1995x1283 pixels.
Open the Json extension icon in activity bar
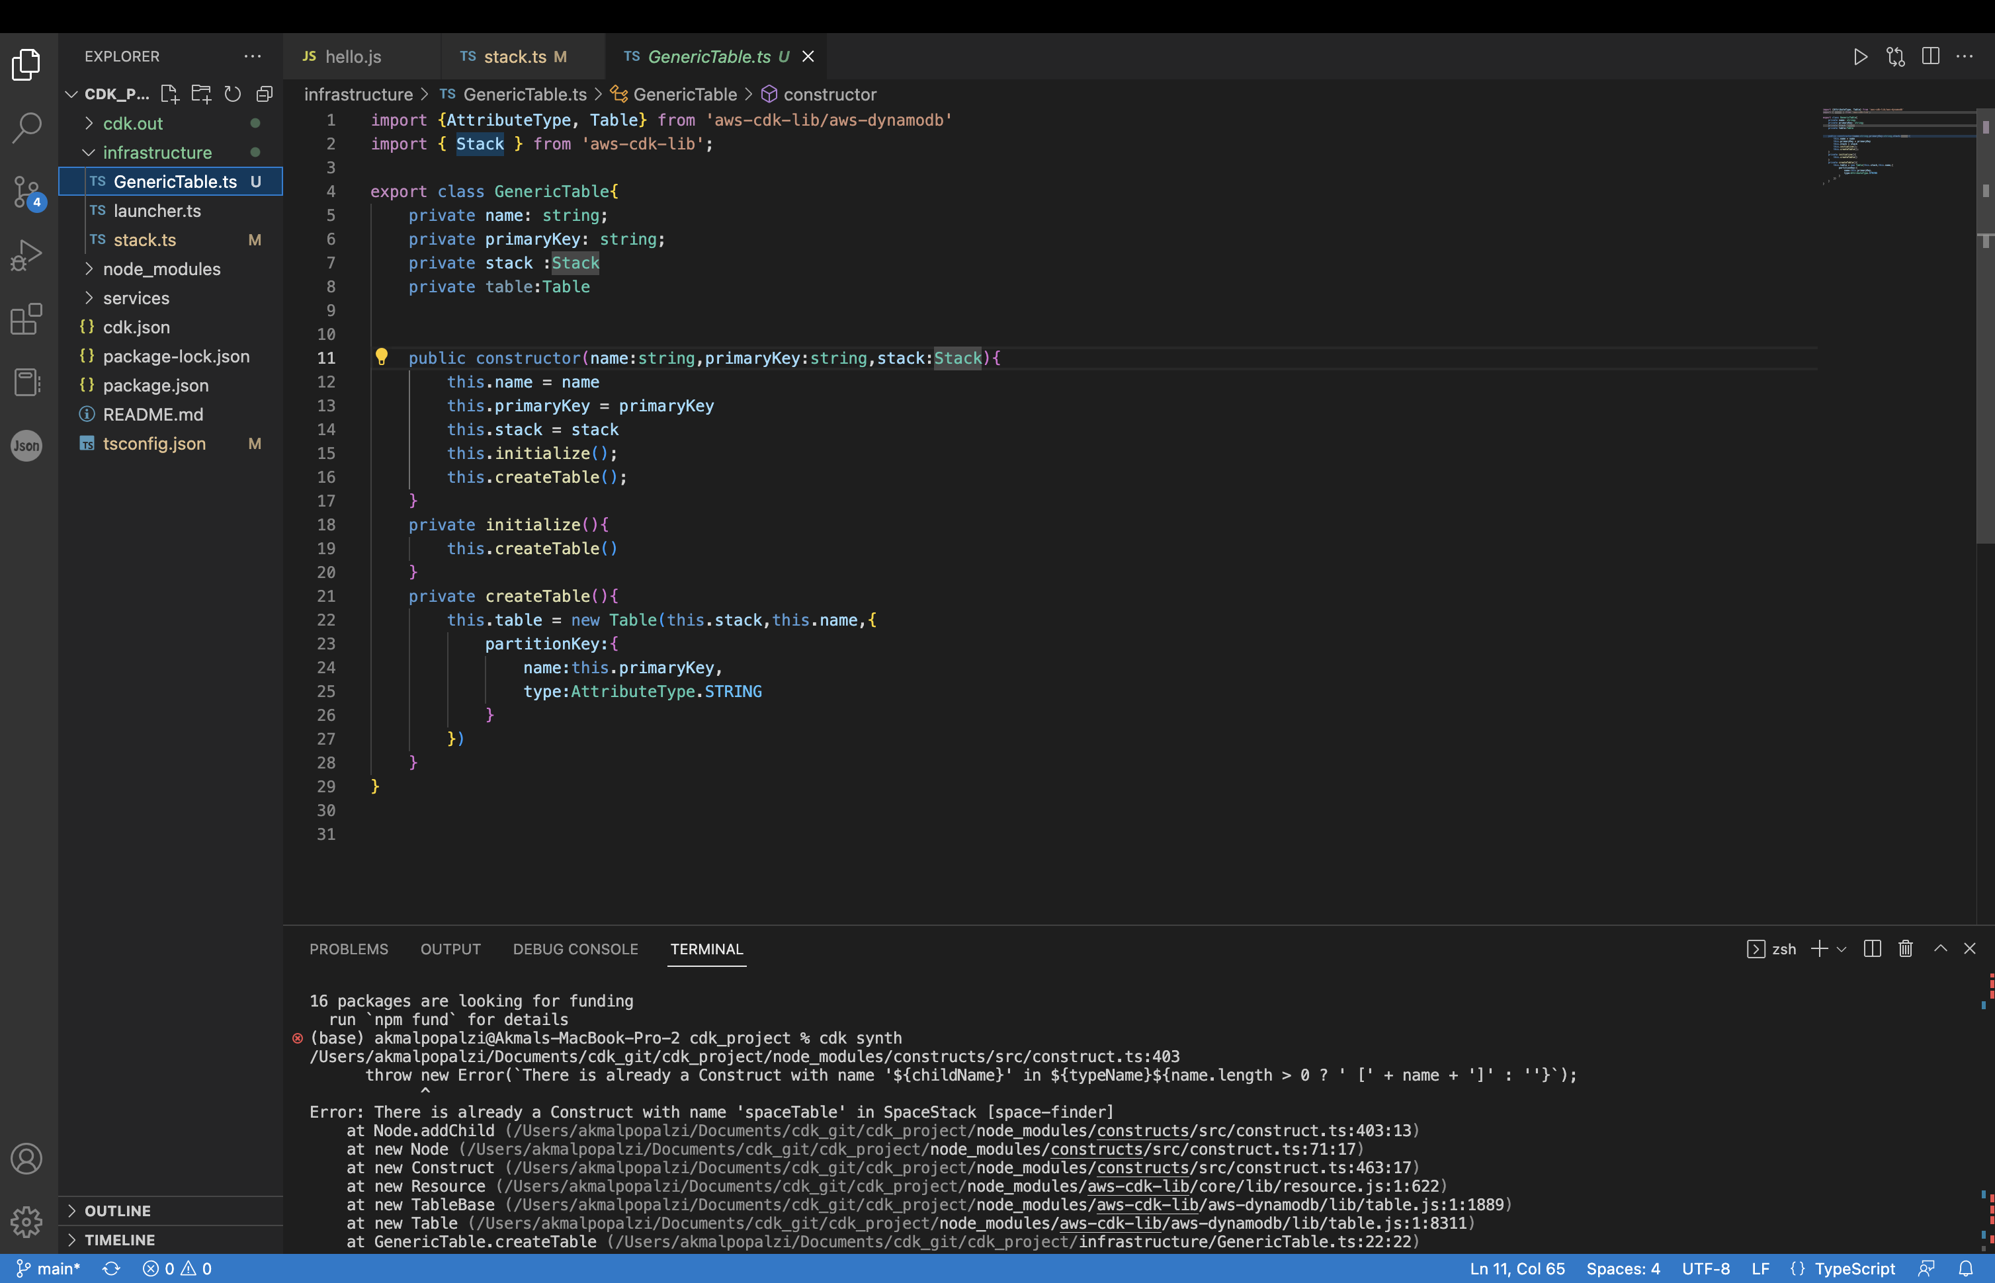26,446
